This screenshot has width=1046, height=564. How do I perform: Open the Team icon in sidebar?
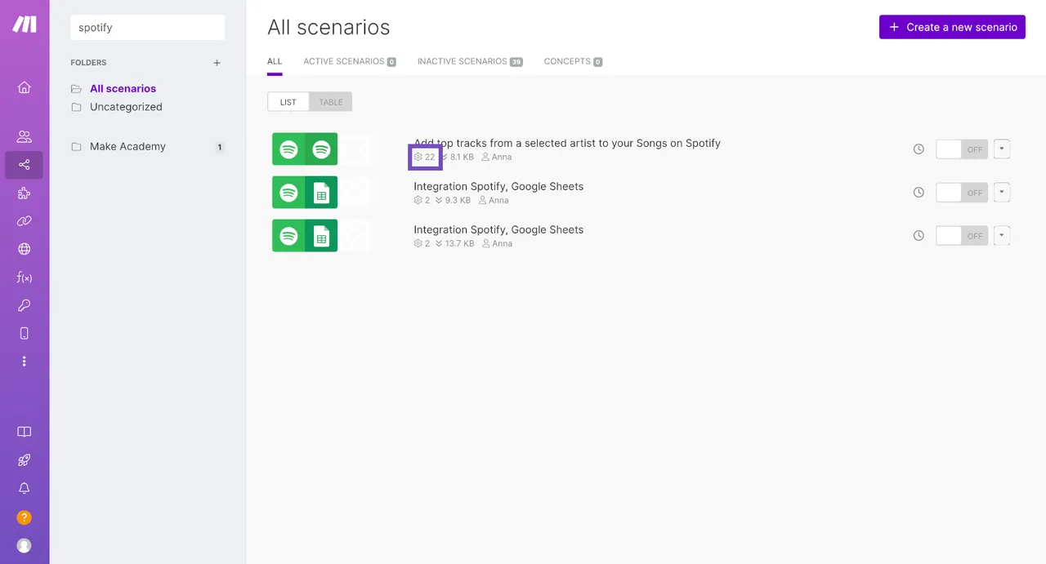click(x=25, y=136)
